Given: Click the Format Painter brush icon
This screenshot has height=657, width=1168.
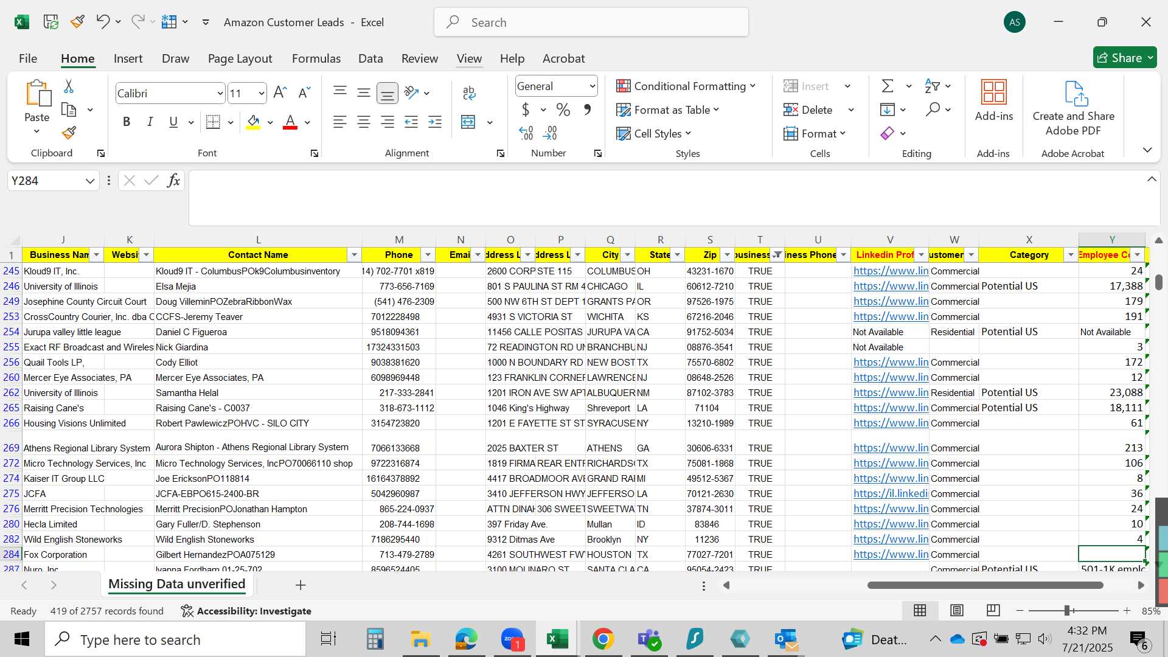Looking at the screenshot, I should pos(69,133).
